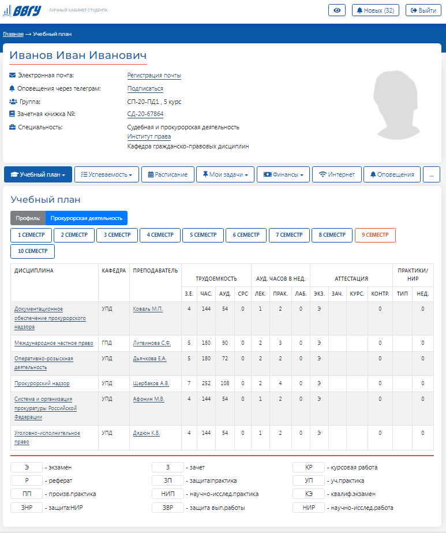Expand the Учебный план dropdown
The height and width of the screenshot is (533, 446).
tap(38, 174)
